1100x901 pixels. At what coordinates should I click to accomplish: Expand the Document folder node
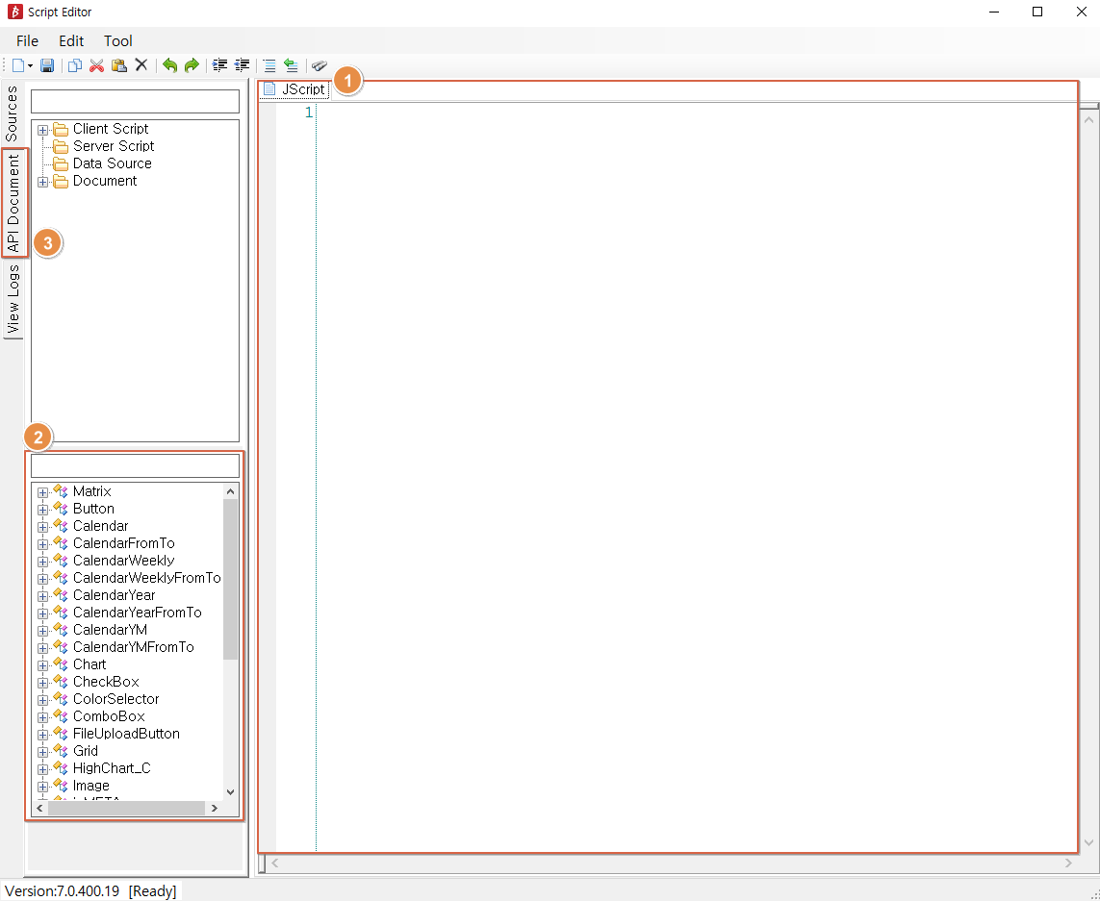[42, 181]
